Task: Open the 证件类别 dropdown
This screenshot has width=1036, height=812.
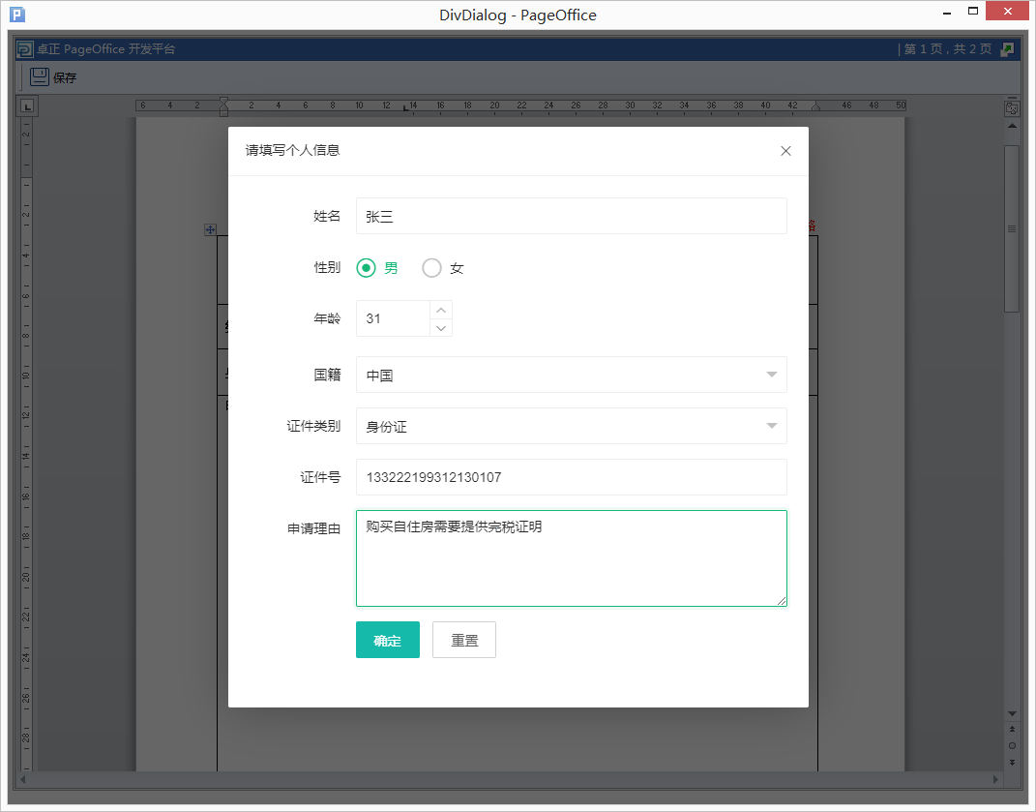Action: coord(572,427)
